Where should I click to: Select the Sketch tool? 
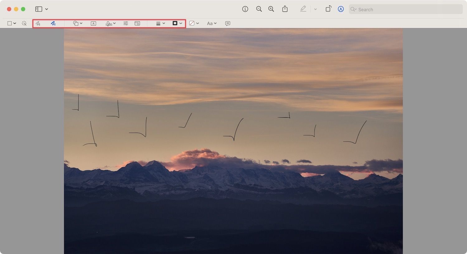(x=38, y=23)
